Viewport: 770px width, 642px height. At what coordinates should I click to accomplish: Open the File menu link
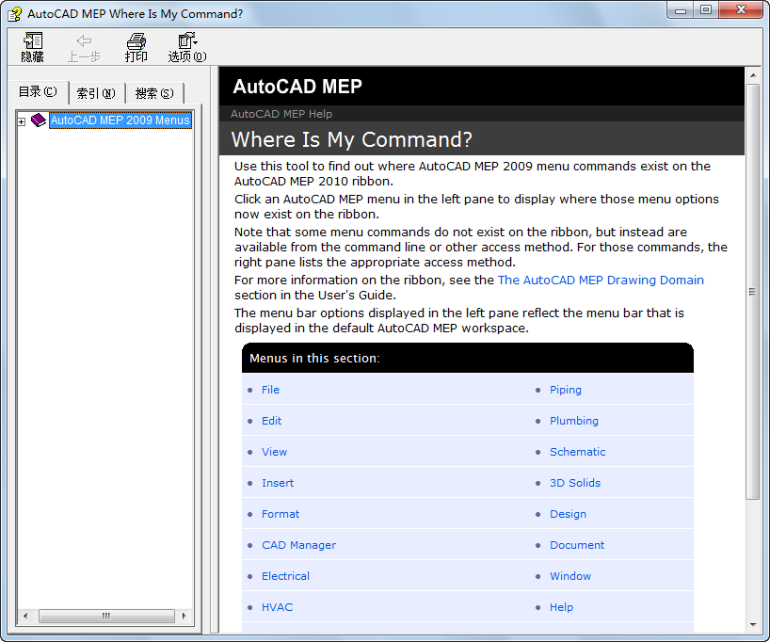[270, 390]
